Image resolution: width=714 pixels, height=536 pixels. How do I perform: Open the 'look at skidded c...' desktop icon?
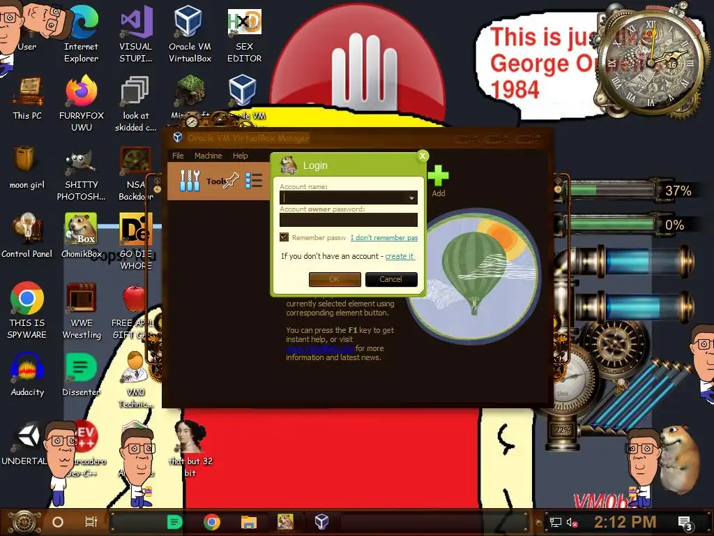[135, 103]
